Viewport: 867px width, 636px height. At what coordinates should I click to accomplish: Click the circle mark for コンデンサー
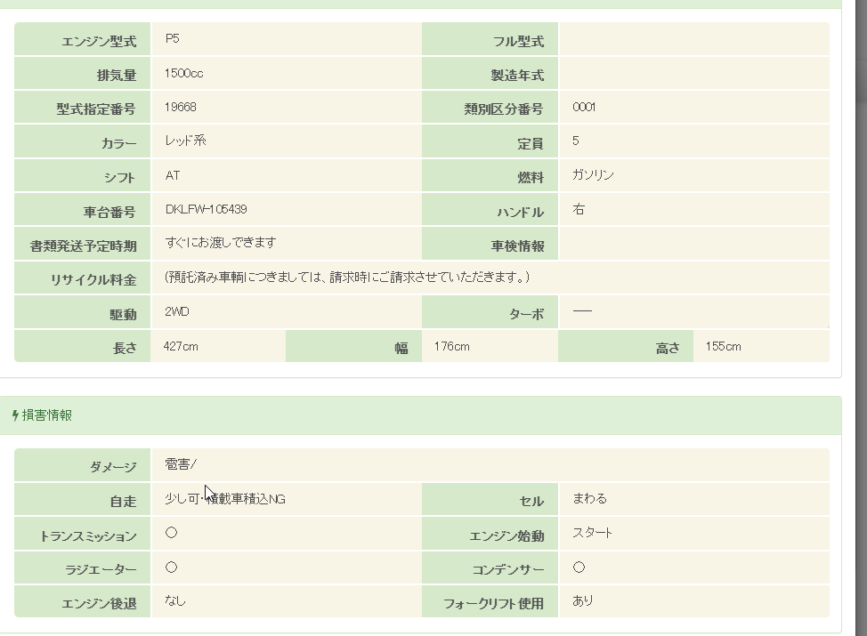(x=579, y=568)
